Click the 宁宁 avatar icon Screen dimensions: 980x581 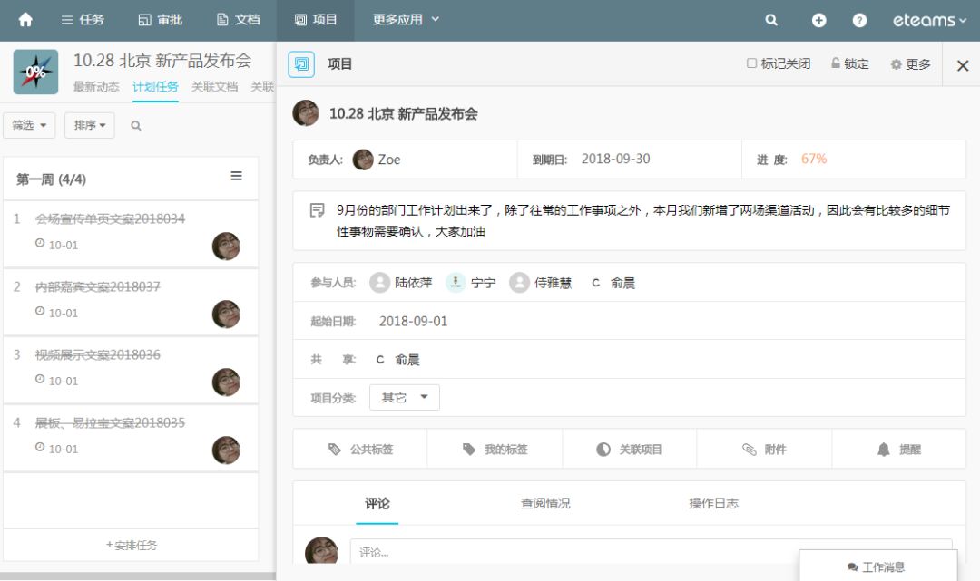(x=456, y=283)
